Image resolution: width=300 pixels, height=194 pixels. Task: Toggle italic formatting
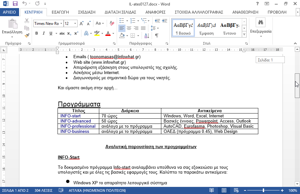(x=44, y=34)
